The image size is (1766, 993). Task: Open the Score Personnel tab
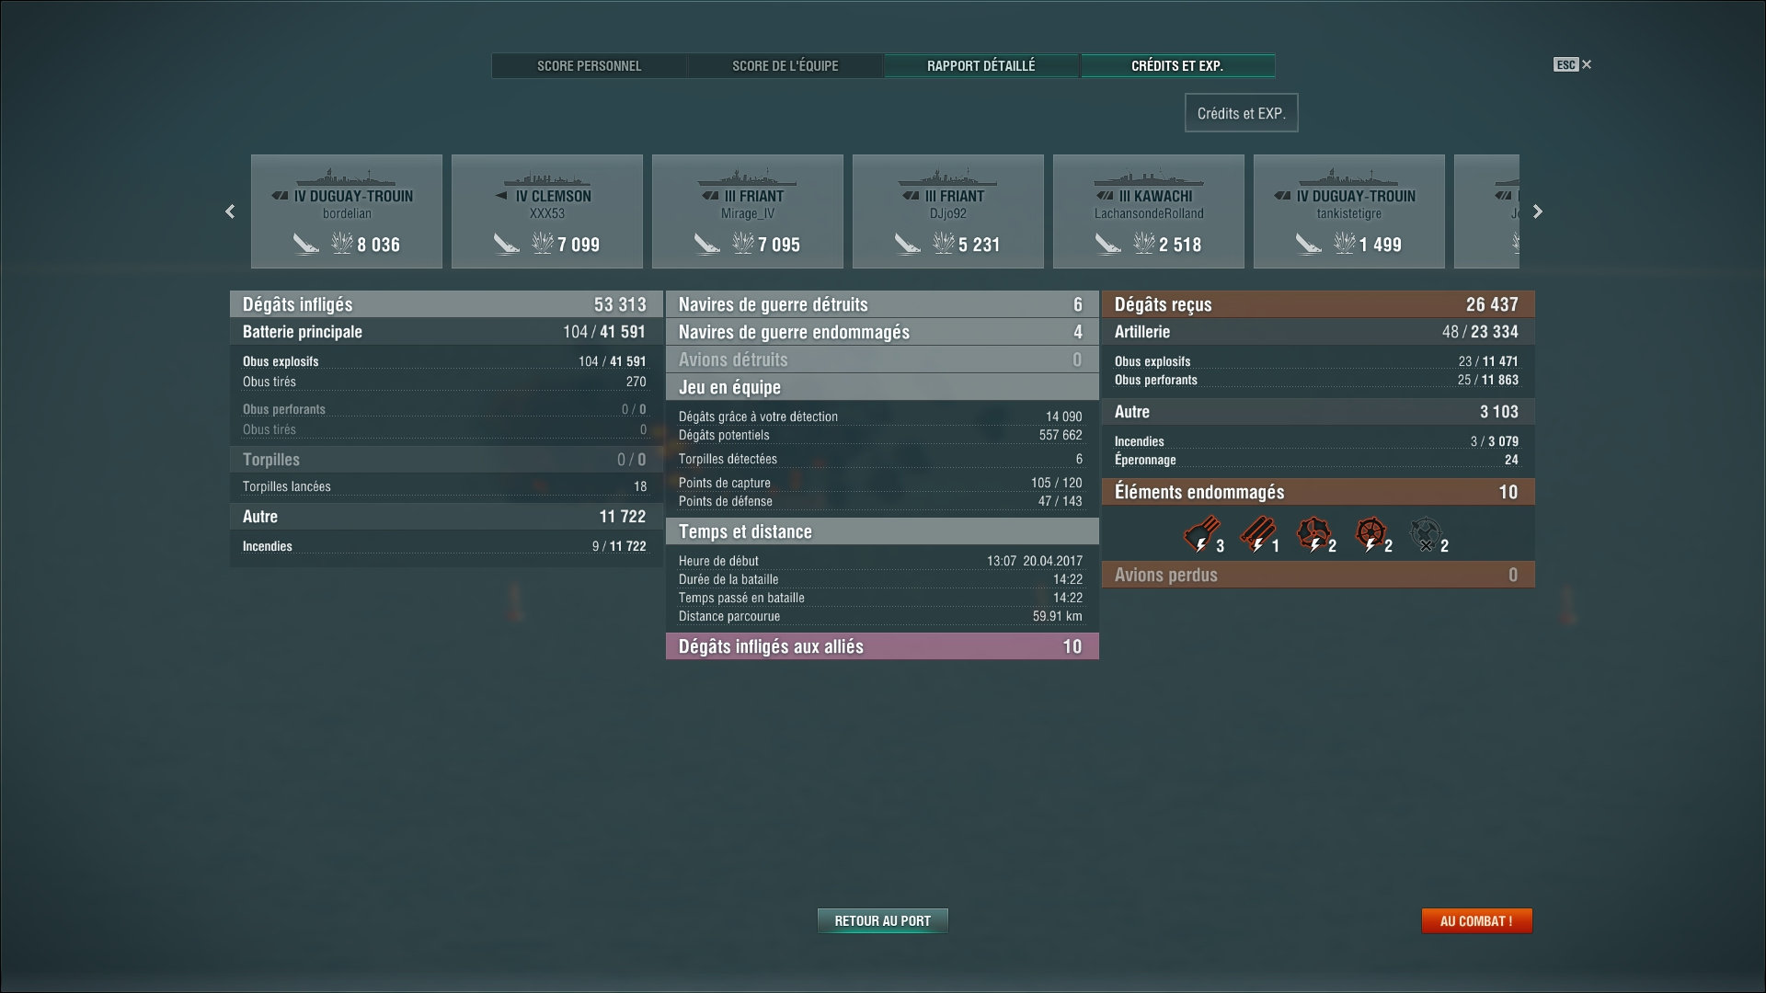(x=589, y=66)
